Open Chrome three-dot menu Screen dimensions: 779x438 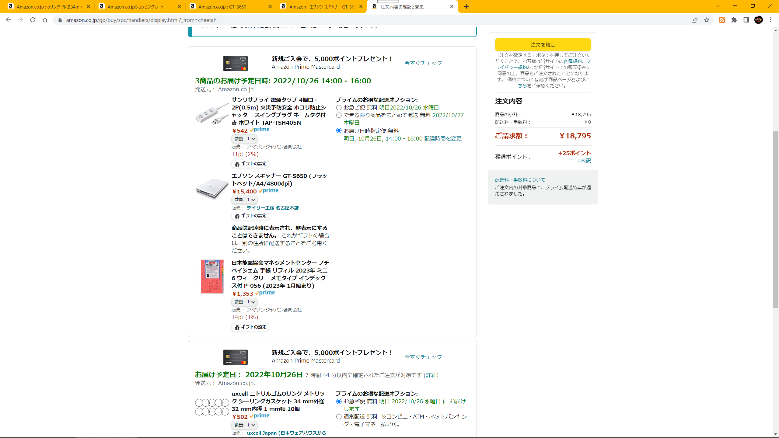tap(770, 20)
